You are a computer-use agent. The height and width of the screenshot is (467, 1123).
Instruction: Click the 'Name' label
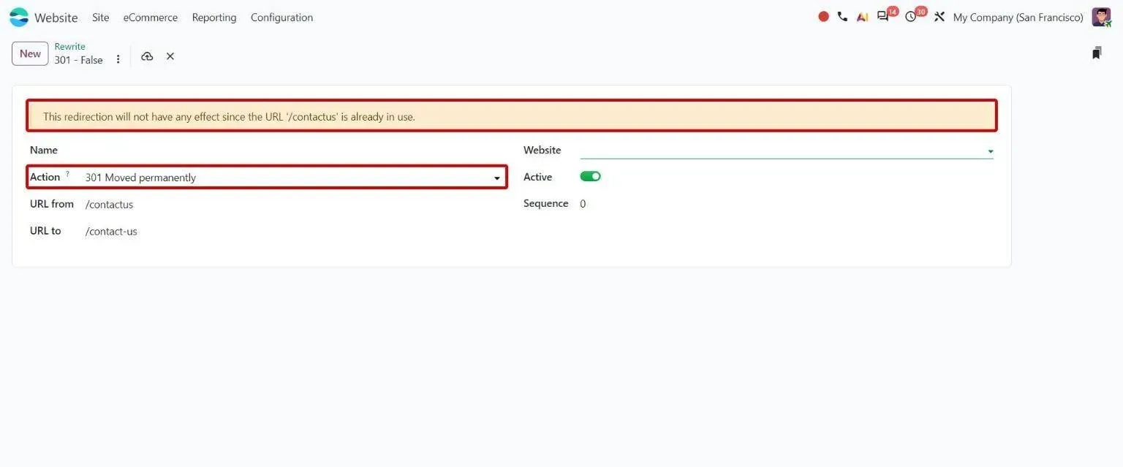(44, 150)
